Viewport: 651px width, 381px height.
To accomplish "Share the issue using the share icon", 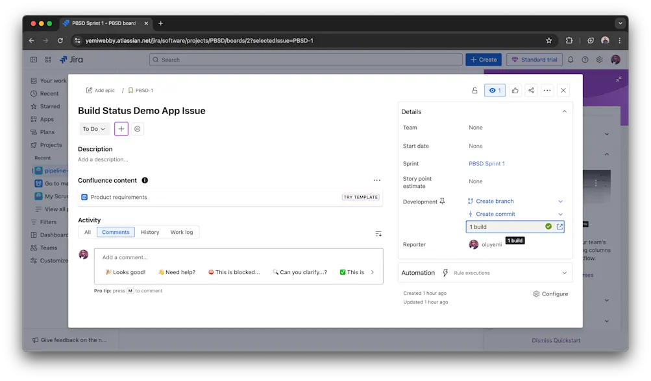I will coord(530,90).
